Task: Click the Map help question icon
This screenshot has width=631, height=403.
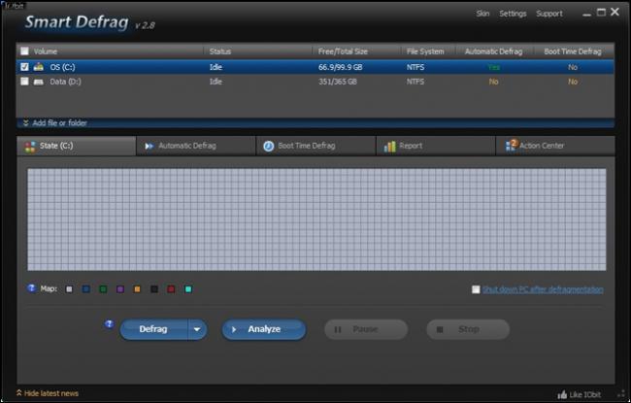Action: pos(31,288)
